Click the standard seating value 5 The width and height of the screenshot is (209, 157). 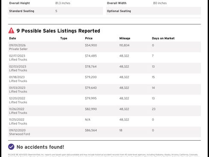click(x=56, y=11)
